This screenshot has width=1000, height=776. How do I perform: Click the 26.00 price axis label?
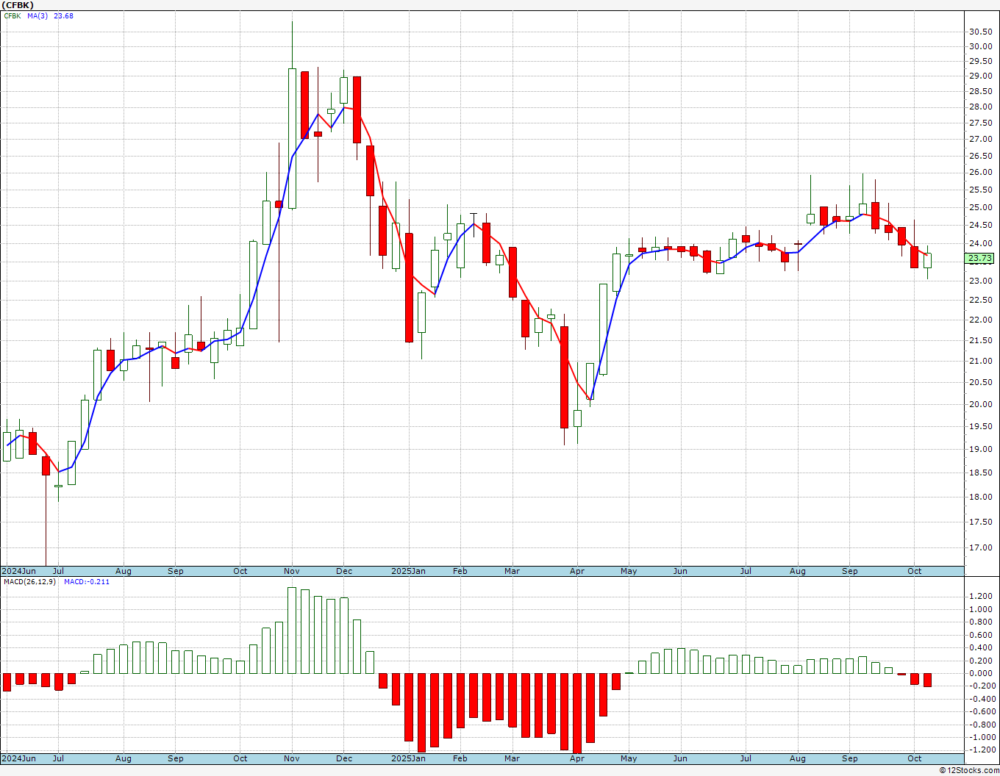979,173
